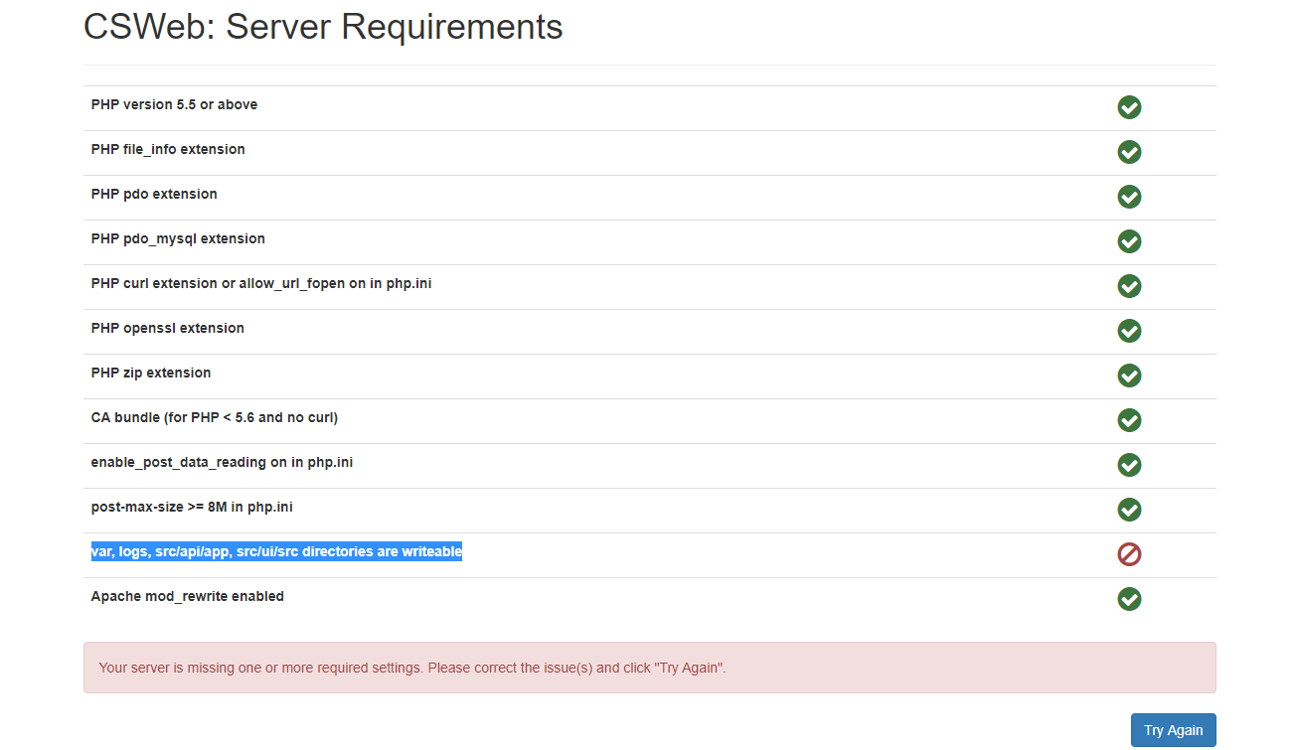This screenshot has height=750, width=1293.
Task: Click the highlighted writeable directories text
Action: 276,551
